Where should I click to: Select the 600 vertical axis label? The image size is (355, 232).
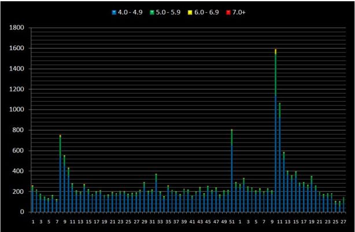click(19, 151)
